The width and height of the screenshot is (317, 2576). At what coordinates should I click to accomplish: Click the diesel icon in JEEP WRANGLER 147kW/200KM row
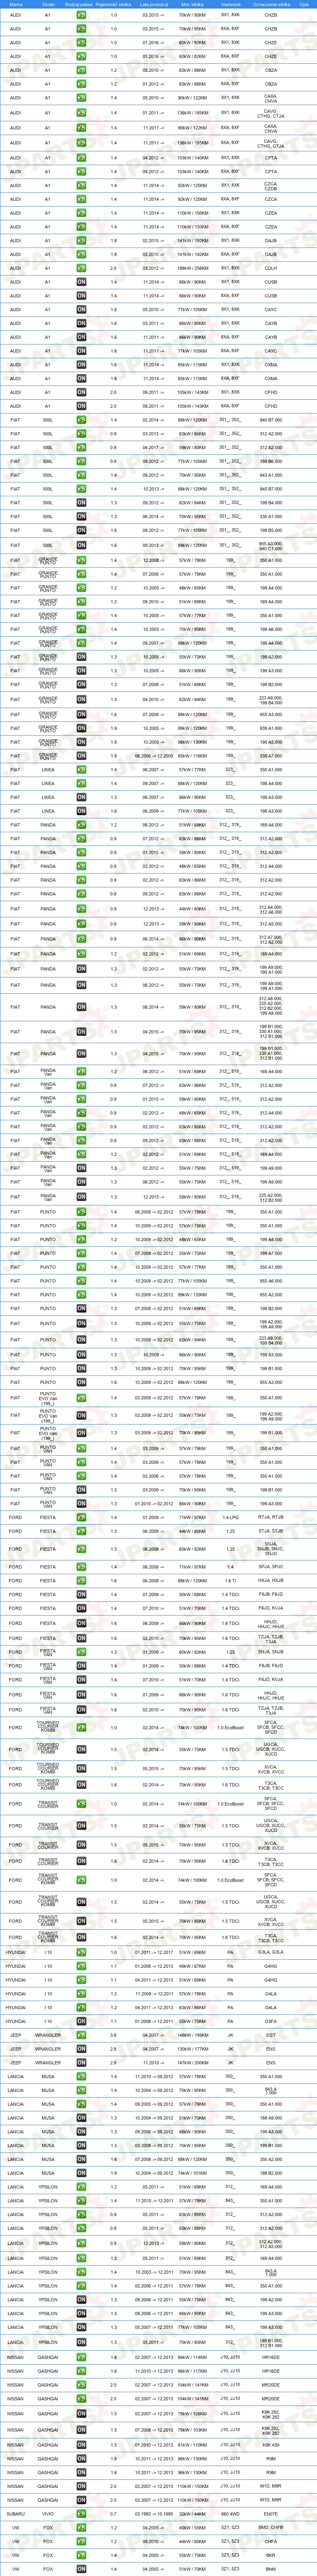coord(82,2064)
